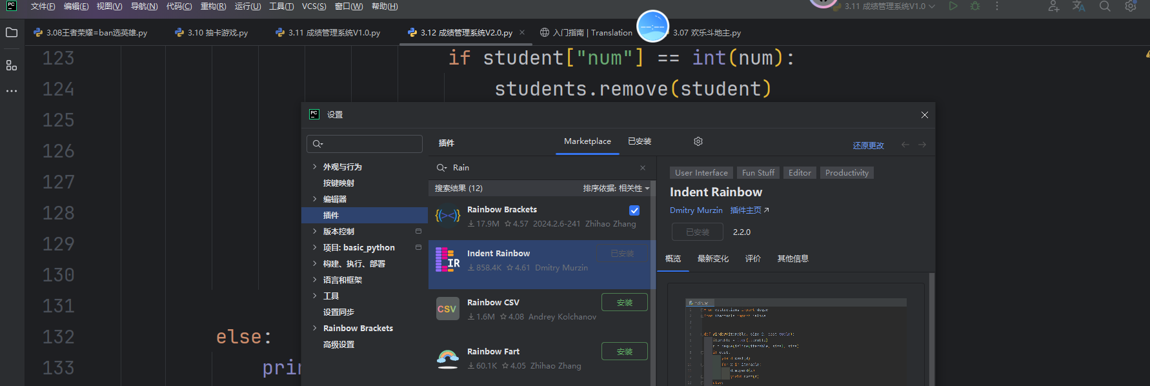Go back arrow in settings dialog
This screenshot has height=386, width=1150.
pos(905,145)
